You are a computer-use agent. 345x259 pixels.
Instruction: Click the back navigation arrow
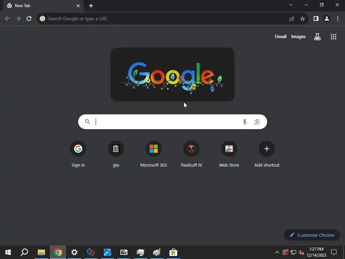coord(7,19)
